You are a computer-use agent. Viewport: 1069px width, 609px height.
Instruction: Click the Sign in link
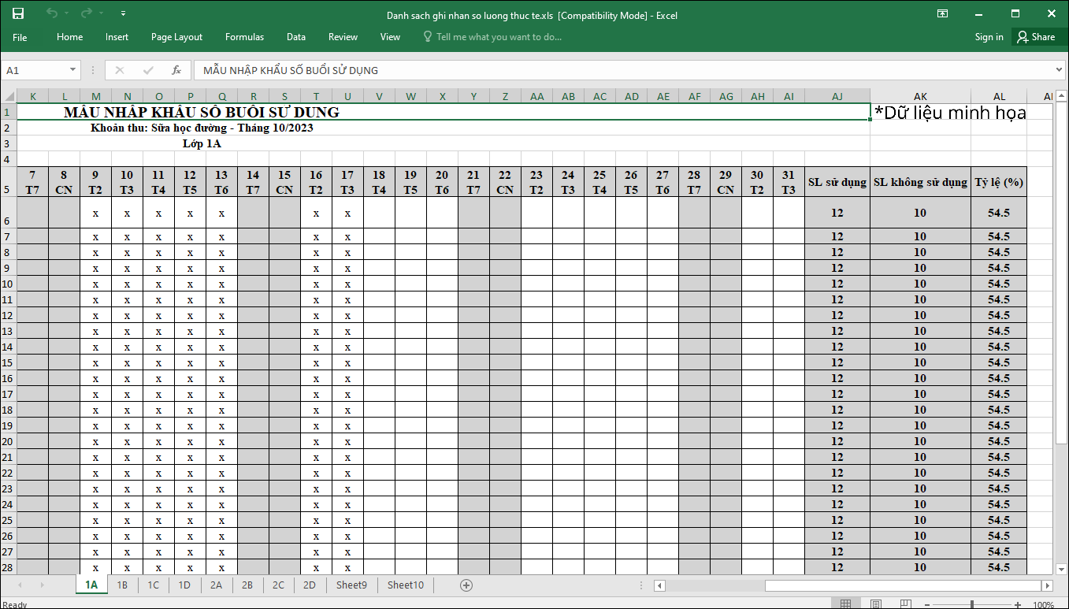coord(989,37)
